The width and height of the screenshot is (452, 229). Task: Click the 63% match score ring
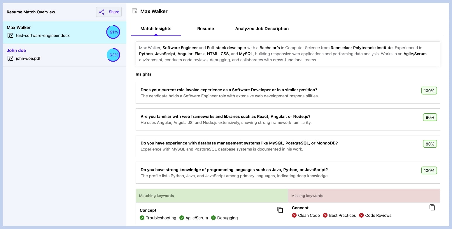(x=113, y=55)
